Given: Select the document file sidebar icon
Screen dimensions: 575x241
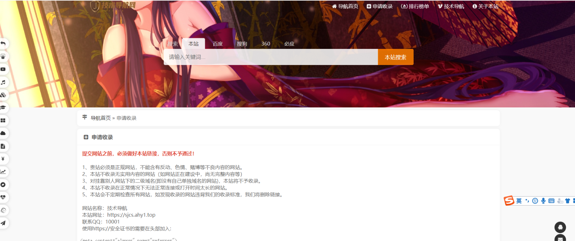Looking at the screenshot, I should 3,146.
